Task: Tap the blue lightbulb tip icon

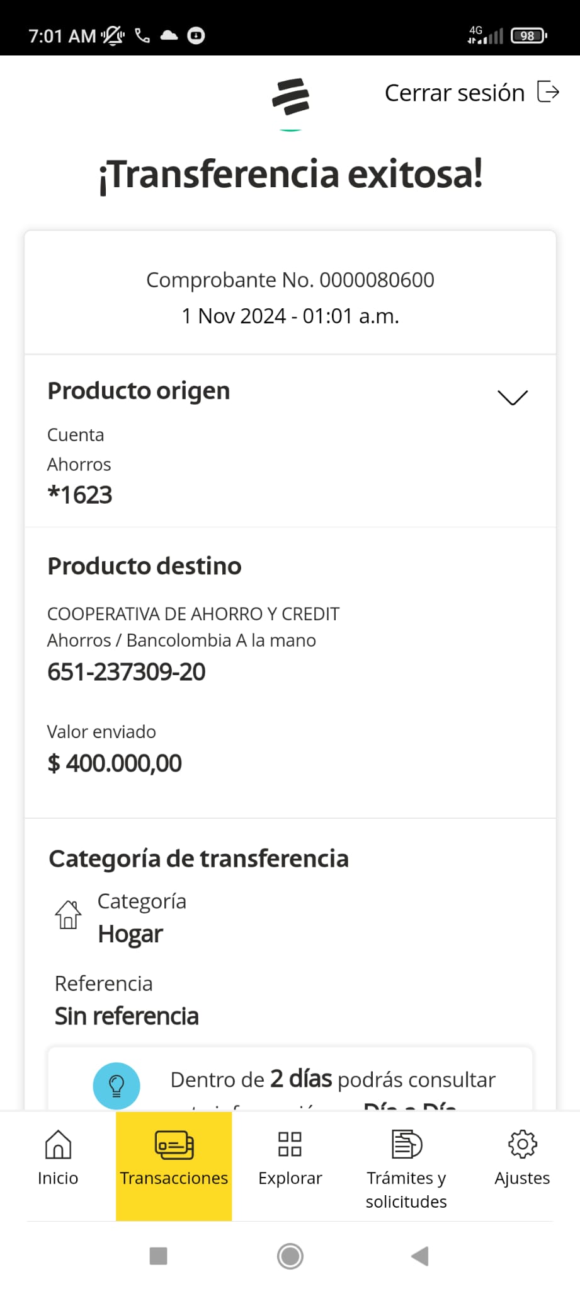Action: [117, 1085]
